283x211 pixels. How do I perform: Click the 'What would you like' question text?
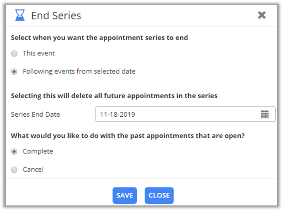point(128,136)
